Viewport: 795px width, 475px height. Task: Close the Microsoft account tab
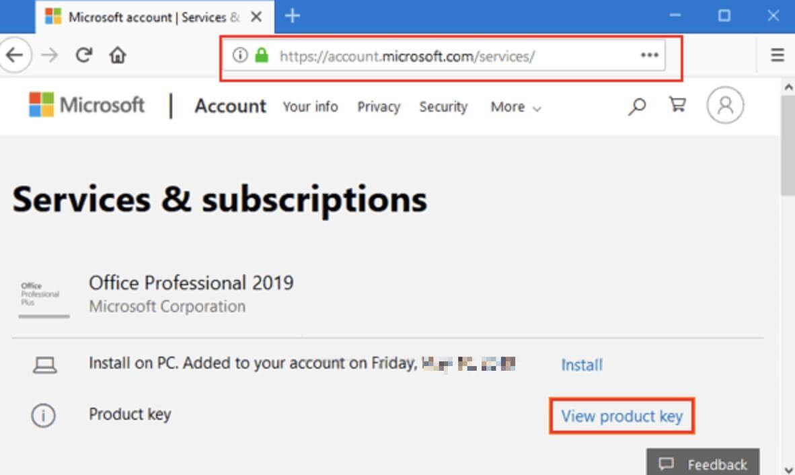tap(256, 17)
